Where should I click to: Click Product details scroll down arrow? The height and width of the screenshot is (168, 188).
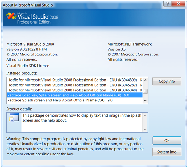pyautogui.click(x=145, y=130)
